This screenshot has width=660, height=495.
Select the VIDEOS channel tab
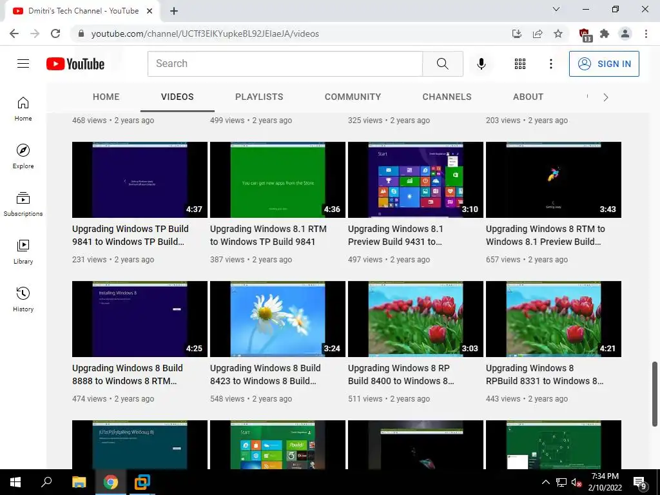point(177,97)
